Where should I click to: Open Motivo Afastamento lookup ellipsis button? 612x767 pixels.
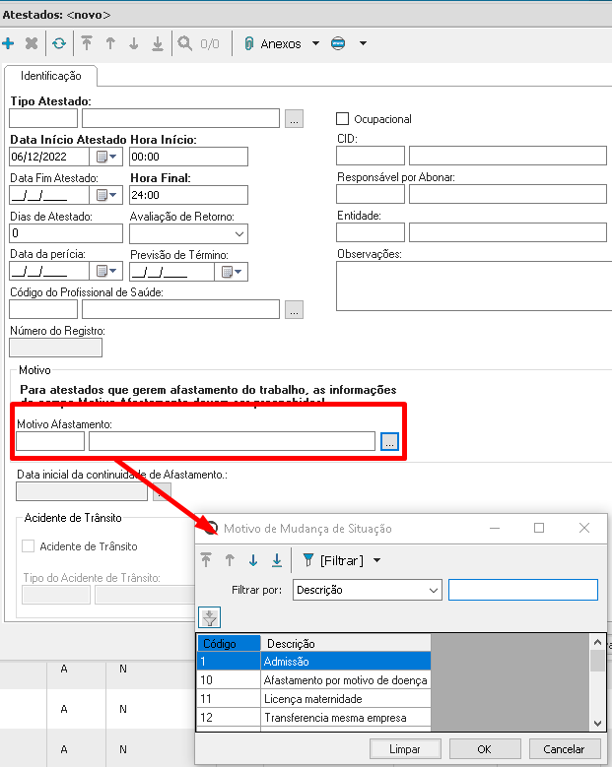[x=389, y=442]
